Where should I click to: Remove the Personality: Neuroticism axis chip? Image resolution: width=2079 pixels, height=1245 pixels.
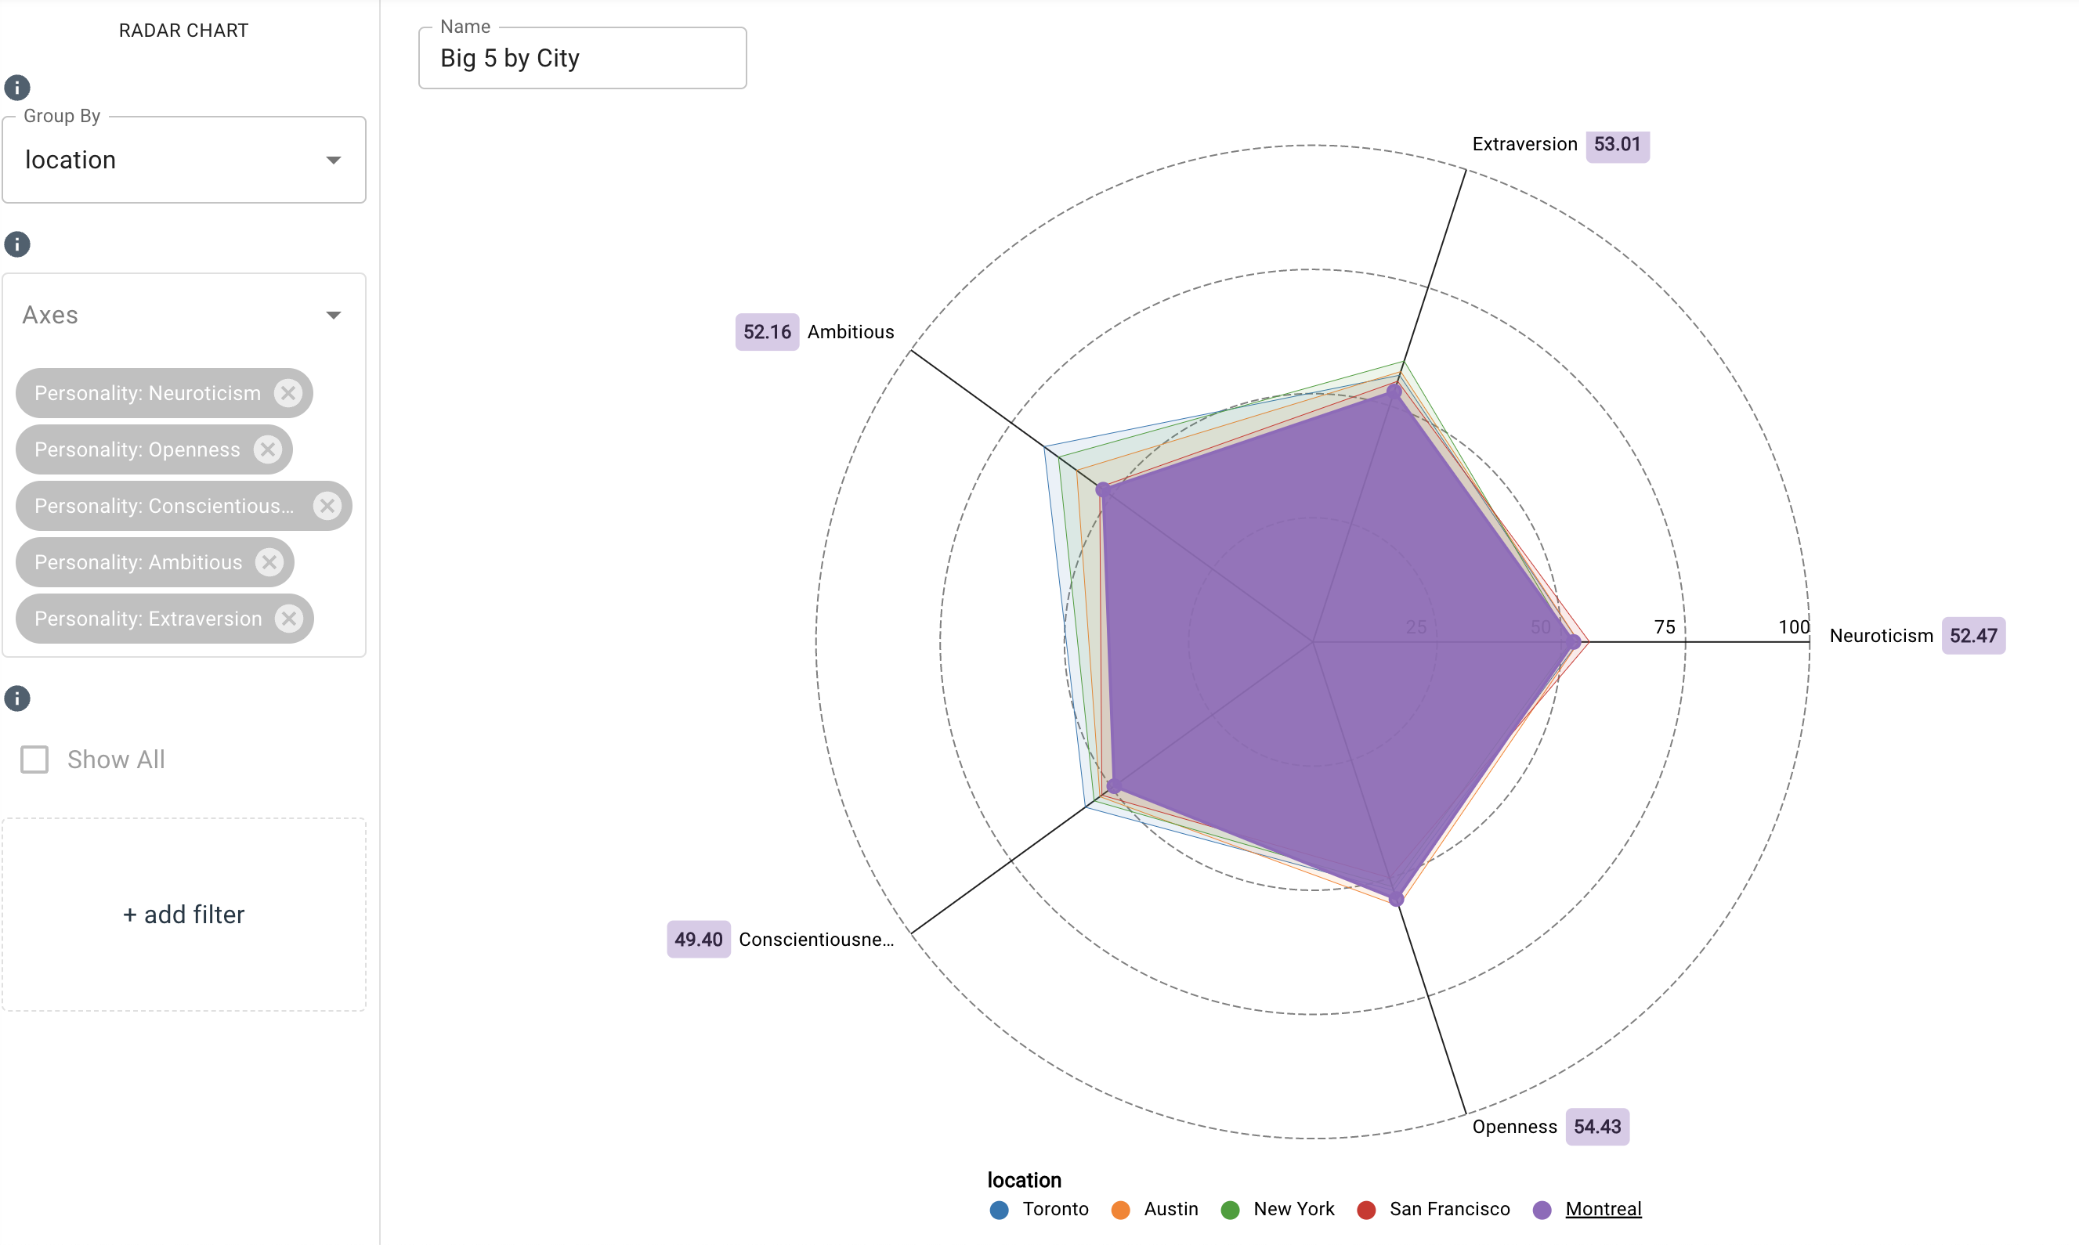(288, 392)
